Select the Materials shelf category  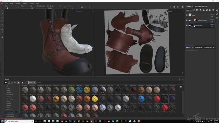tap(9, 110)
